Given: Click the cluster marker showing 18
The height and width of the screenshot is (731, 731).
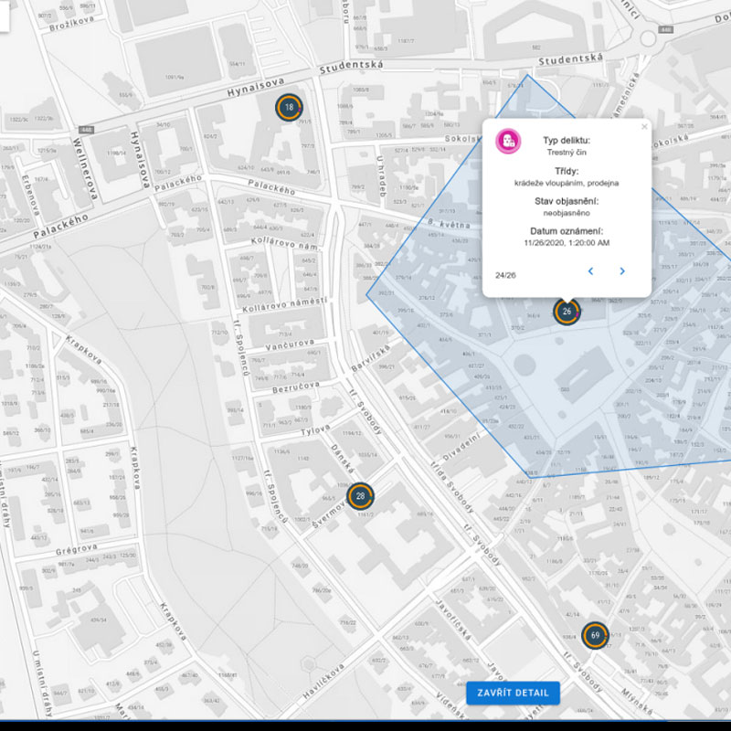Looking at the screenshot, I should pyautogui.click(x=289, y=108).
